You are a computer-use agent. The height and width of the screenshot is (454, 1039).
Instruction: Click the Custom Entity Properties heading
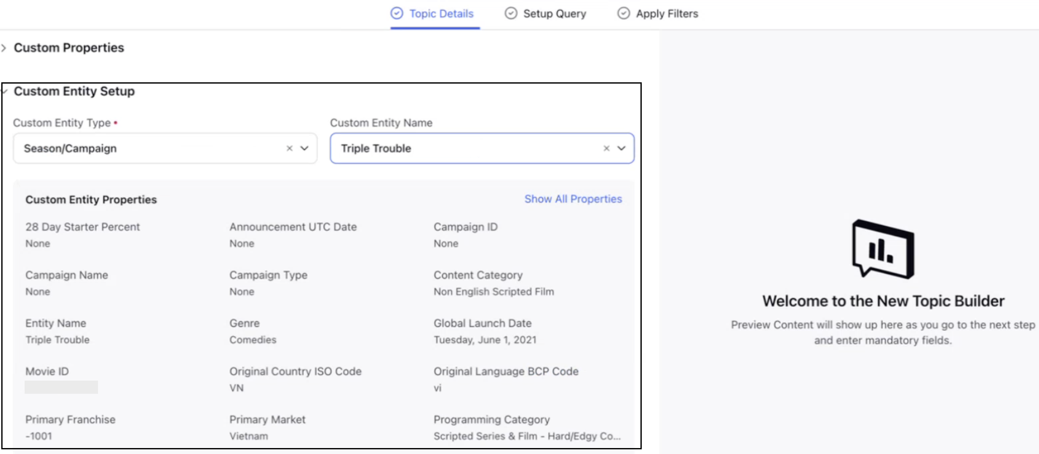pyautogui.click(x=91, y=200)
